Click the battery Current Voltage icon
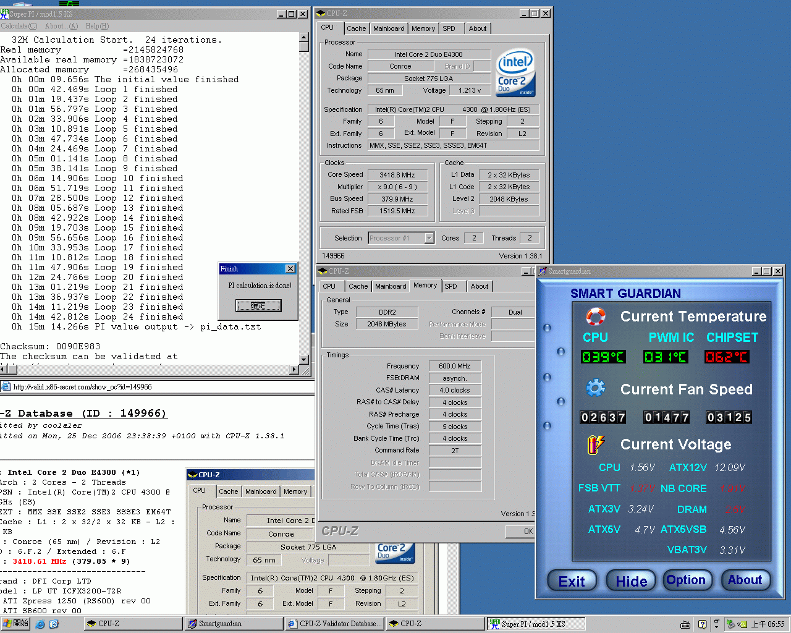Viewport: 791px width, 633px height. pos(596,444)
